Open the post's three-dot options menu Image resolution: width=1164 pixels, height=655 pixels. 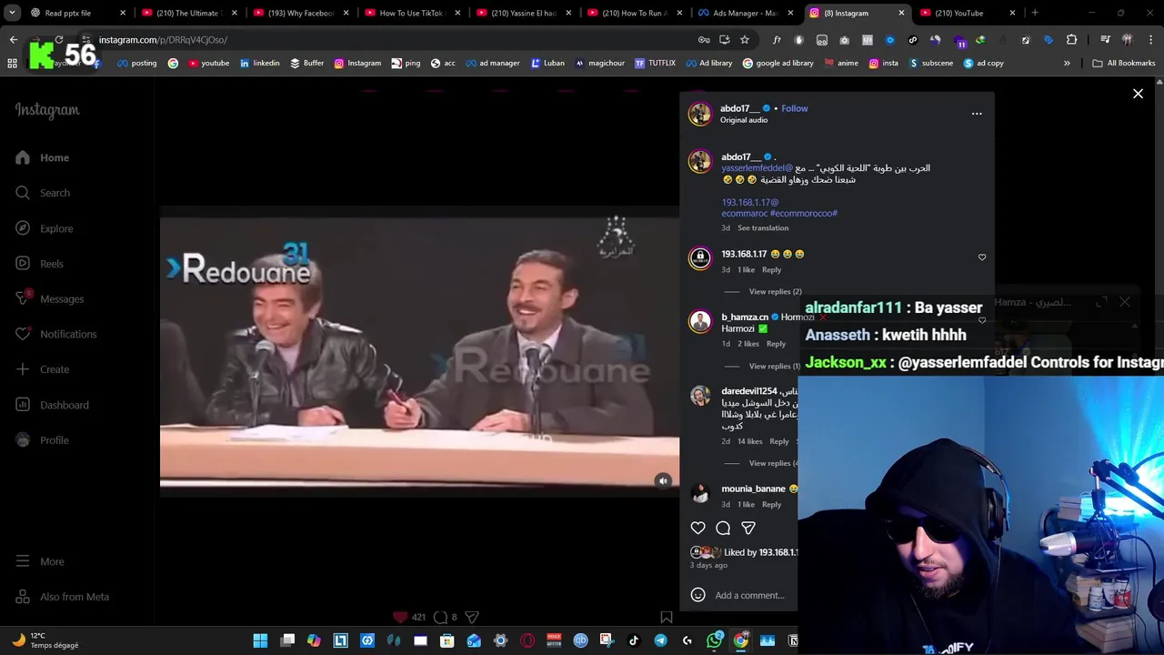pos(977,114)
